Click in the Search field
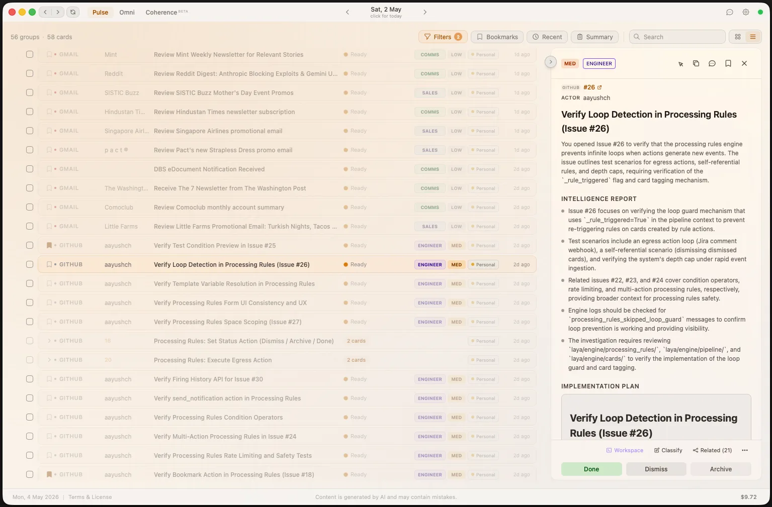 coord(677,37)
